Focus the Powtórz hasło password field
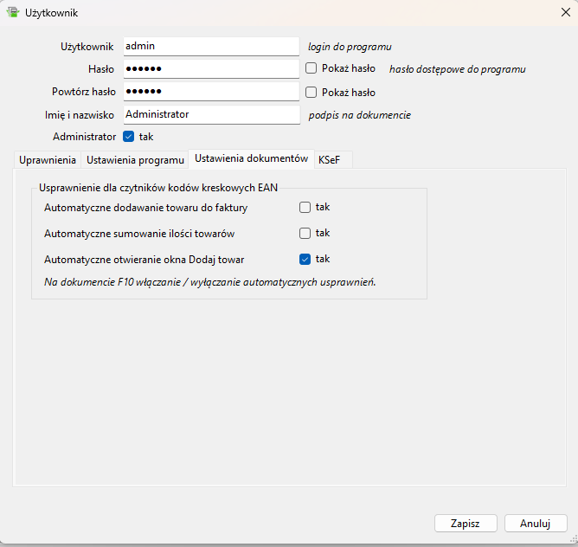Image resolution: width=578 pixels, height=547 pixels. (x=211, y=91)
